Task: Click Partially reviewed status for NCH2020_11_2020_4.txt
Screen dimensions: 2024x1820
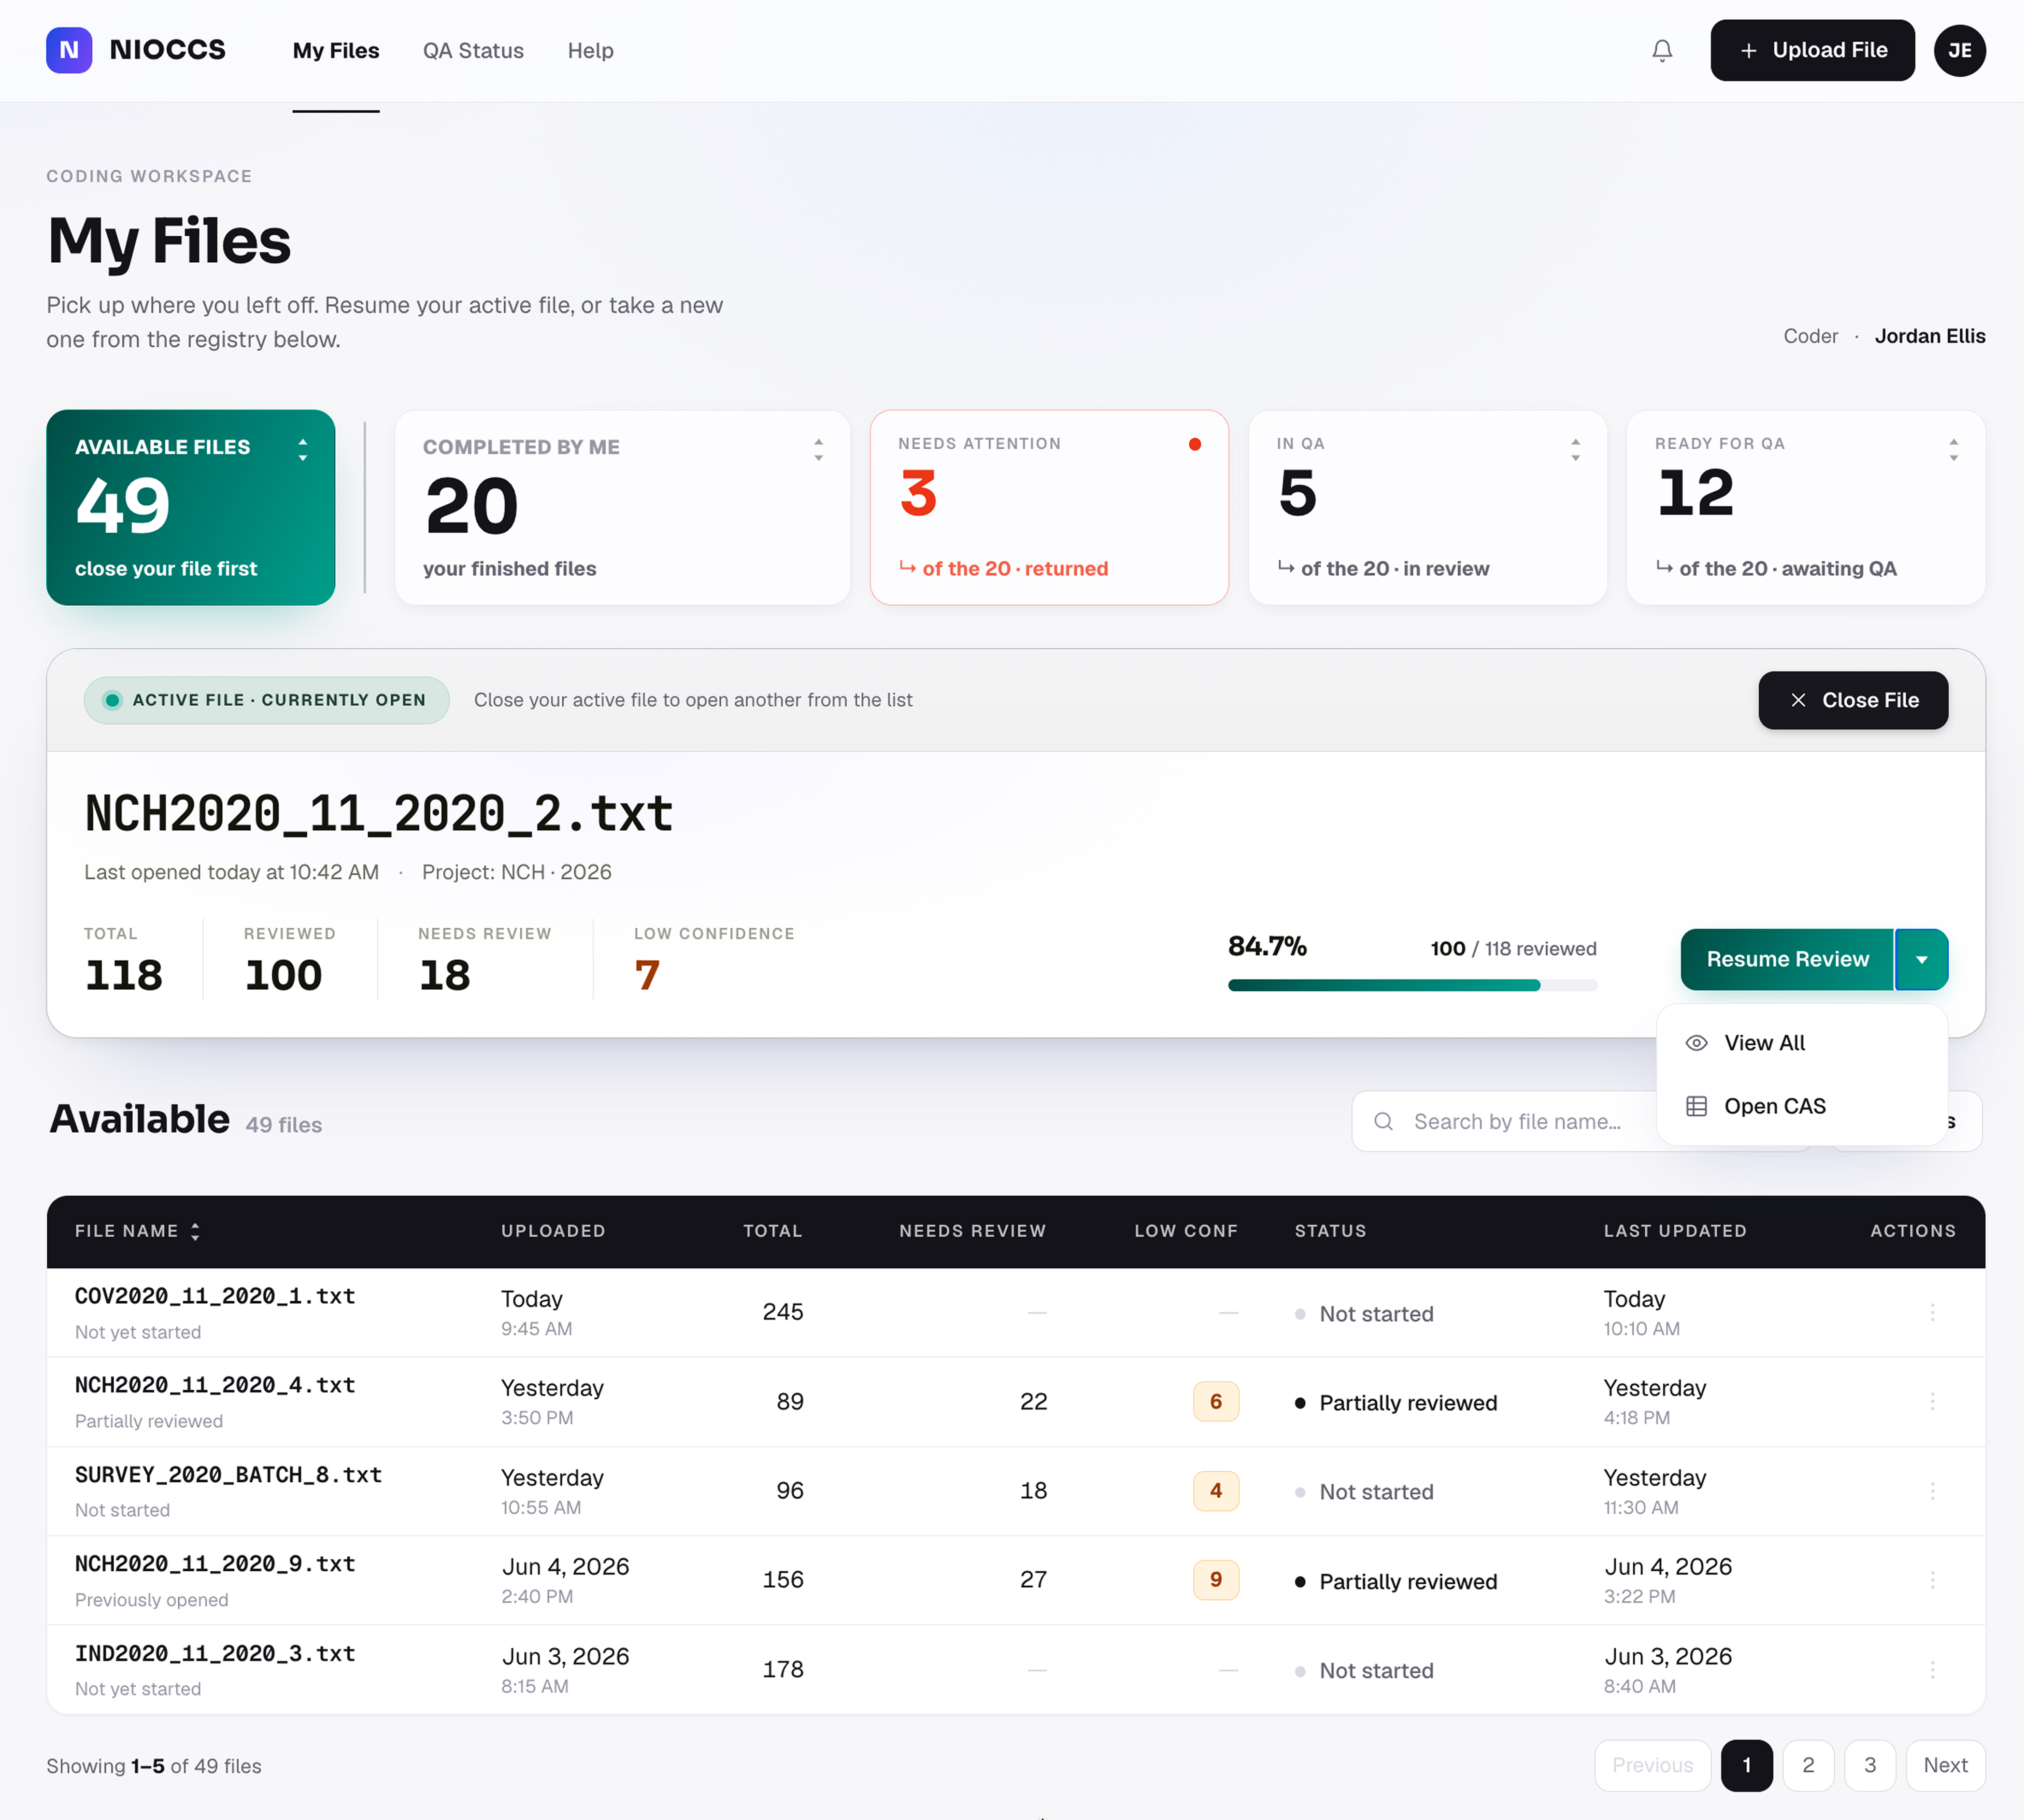Action: click(x=1396, y=1403)
